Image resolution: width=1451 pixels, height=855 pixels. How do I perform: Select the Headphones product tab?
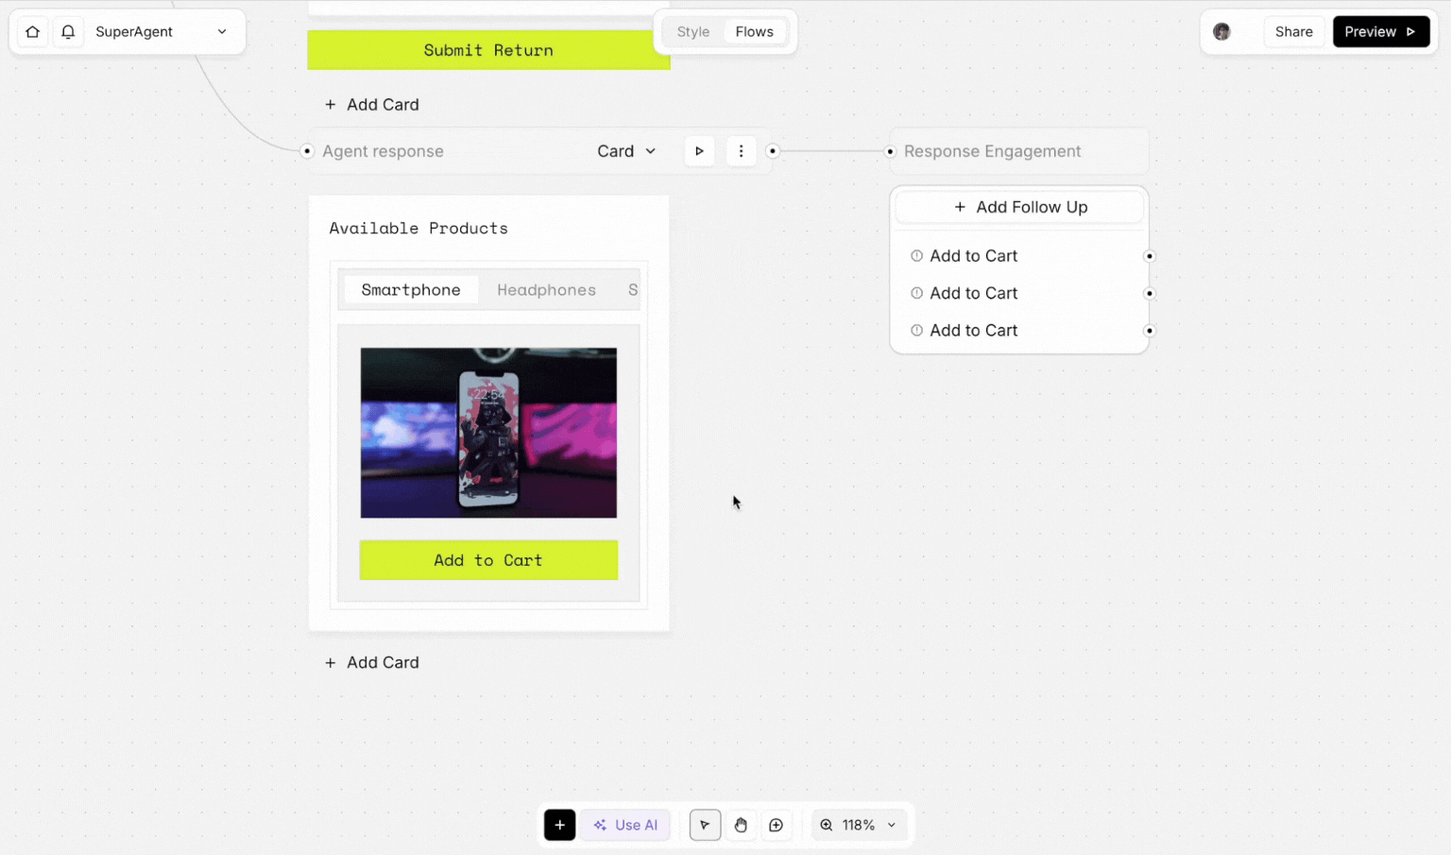546,290
